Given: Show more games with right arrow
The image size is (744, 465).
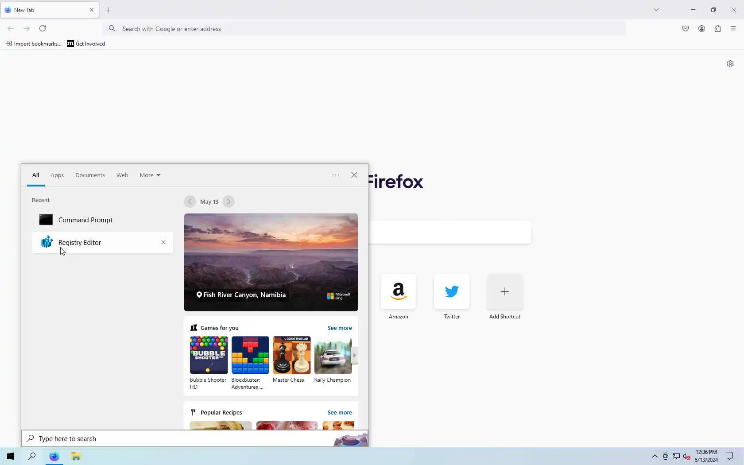Looking at the screenshot, I should (354, 355).
